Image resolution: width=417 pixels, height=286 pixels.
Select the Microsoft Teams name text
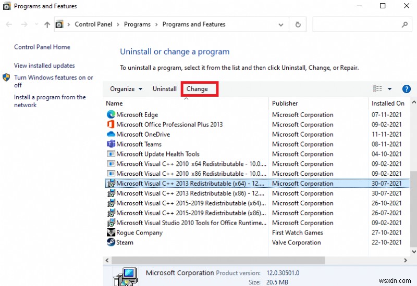(x=139, y=144)
